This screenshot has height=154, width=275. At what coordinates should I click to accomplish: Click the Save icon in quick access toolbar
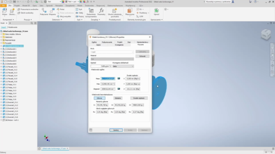pyautogui.click(x=14, y=2)
